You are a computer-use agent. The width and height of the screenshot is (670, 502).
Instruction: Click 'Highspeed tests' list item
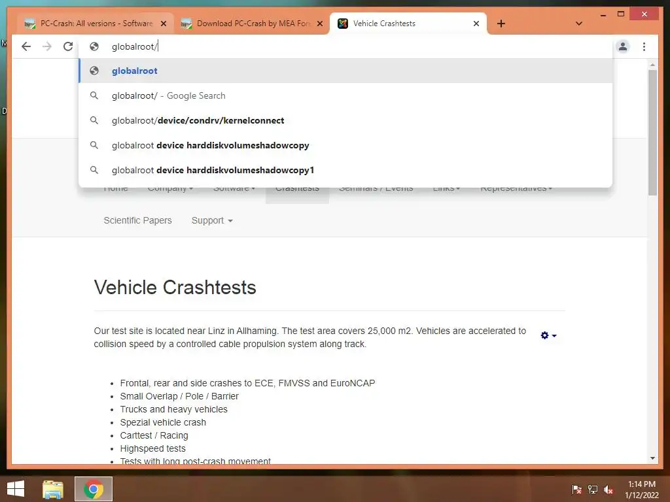152,448
